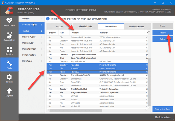The width and height of the screenshot is (175, 121).
Task: Switch to the Scheduled Tasks tab
Action: pos(85,26)
